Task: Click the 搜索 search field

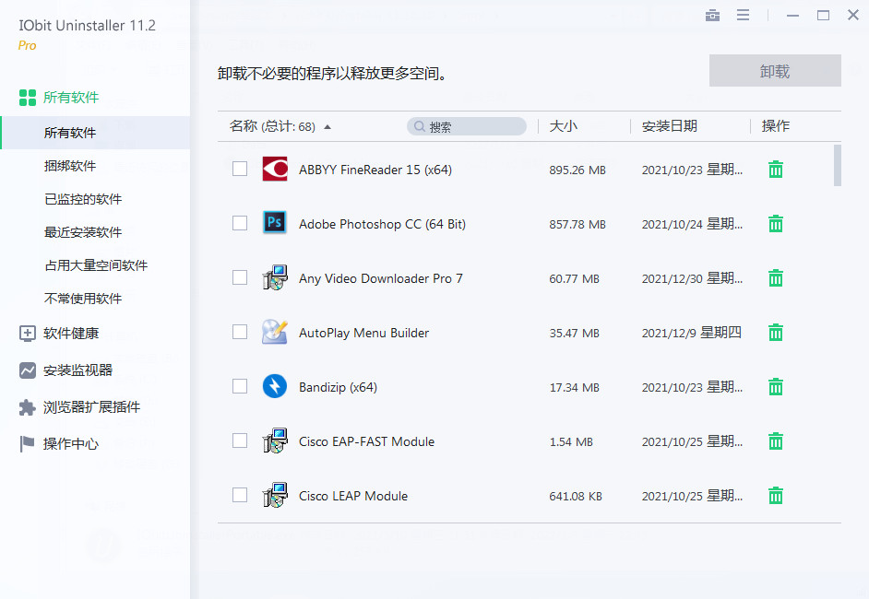Action: click(x=467, y=126)
